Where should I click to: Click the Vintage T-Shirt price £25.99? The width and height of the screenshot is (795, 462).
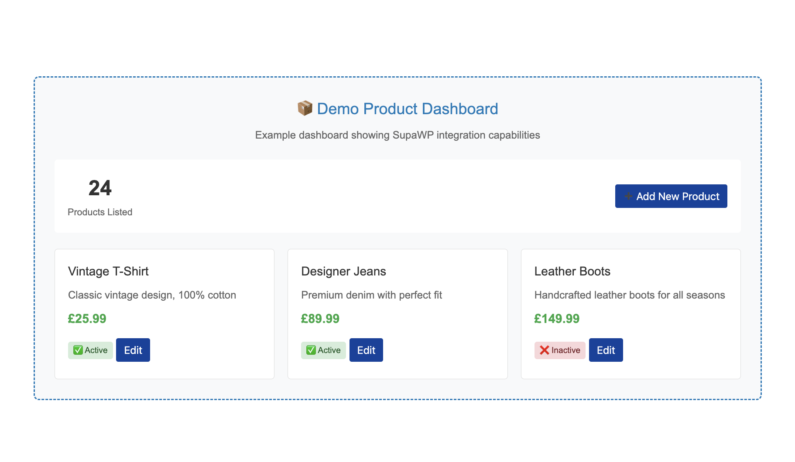point(87,319)
